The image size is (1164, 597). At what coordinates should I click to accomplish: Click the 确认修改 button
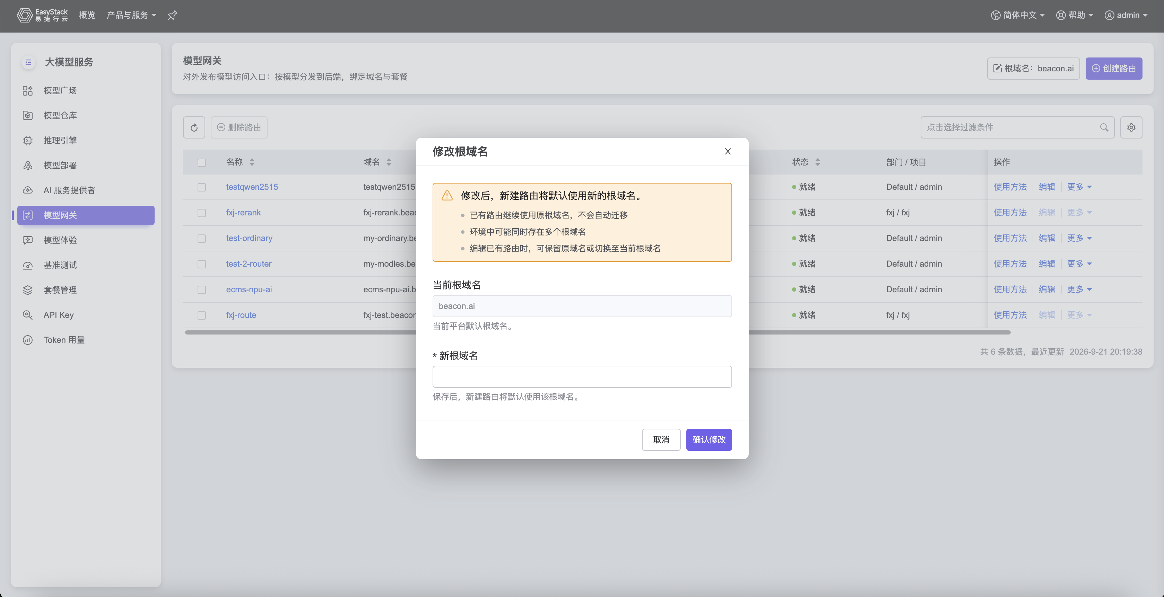coord(709,439)
